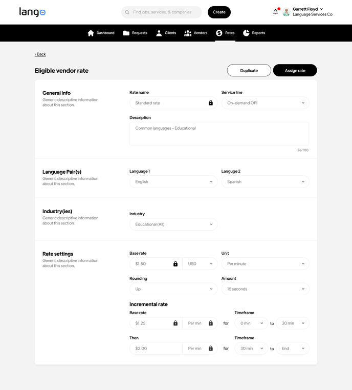Open the Service line dropdown

coord(265,103)
